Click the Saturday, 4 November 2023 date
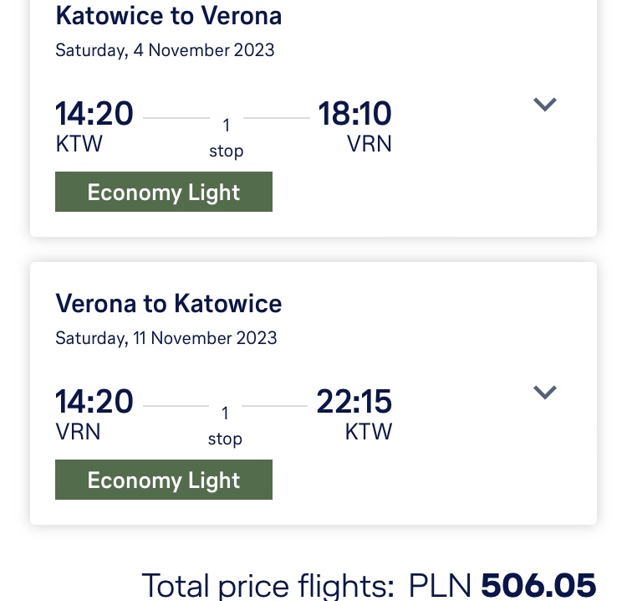 165,50
